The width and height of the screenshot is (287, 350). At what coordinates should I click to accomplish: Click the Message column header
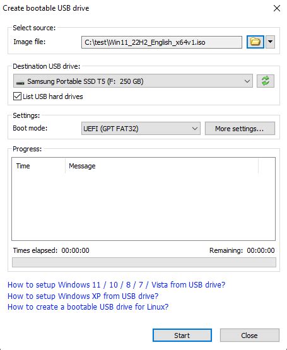click(161, 166)
